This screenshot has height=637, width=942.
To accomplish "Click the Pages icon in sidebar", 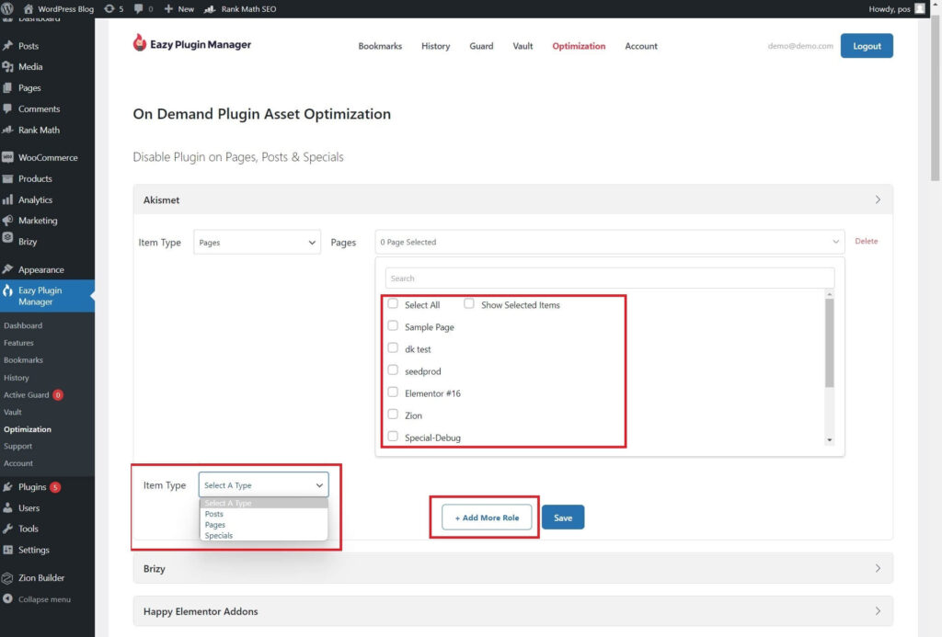I will pos(7,87).
